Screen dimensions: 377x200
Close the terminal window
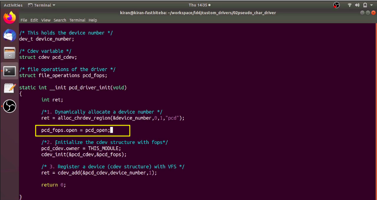[373, 13]
